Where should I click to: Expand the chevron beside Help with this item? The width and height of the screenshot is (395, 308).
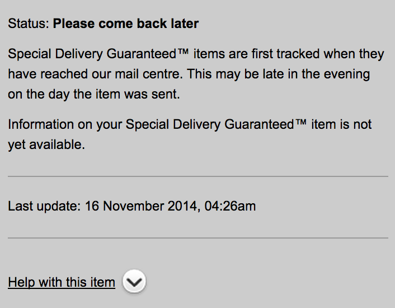(134, 282)
